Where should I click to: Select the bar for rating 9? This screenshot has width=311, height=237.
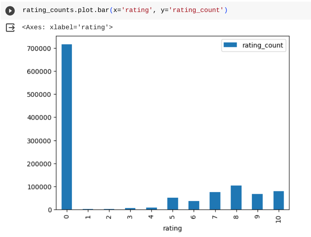click(x=257, y=202)
